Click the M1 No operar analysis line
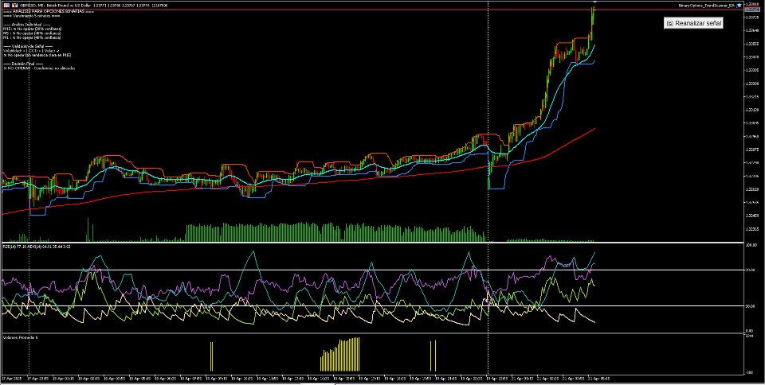 [x=32, y=37]
